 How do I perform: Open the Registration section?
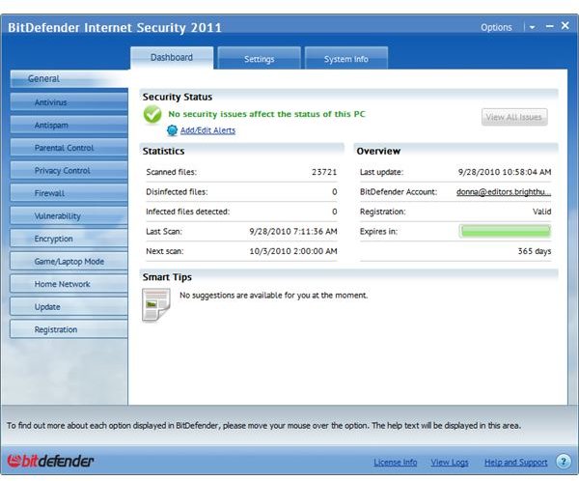pos(69,329)
